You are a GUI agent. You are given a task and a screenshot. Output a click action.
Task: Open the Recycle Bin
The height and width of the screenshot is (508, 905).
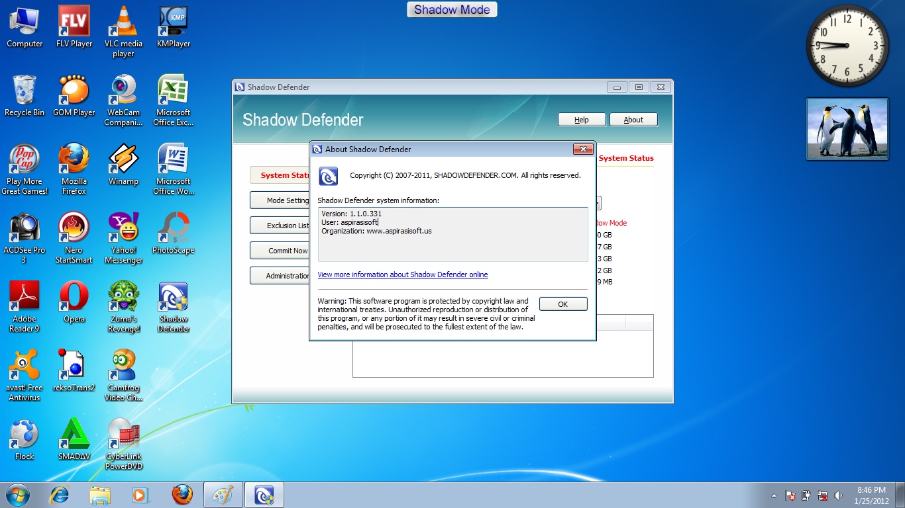25,96
